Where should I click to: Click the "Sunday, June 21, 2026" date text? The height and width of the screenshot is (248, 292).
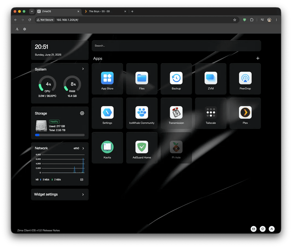(48, 55)
